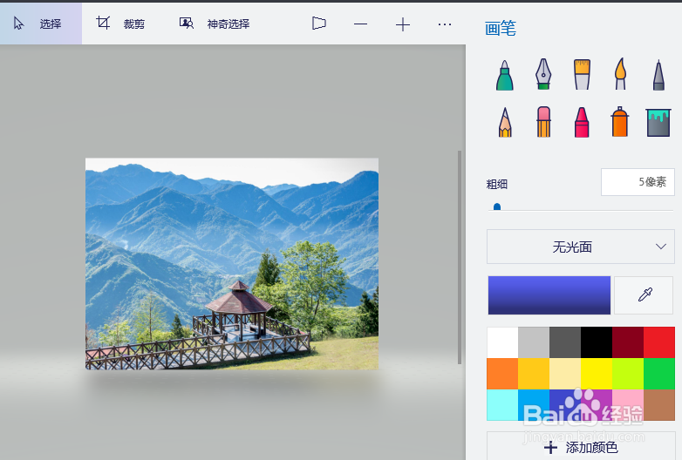Select the Calligraphy pen tool
Screen dimensions: 682x460
point(543,74)
